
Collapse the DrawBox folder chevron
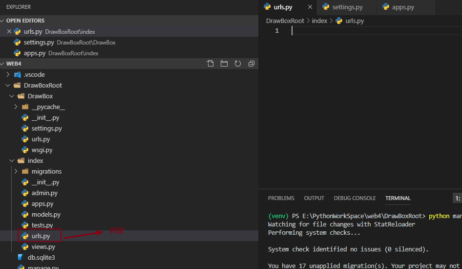click(x=12, y=96)
